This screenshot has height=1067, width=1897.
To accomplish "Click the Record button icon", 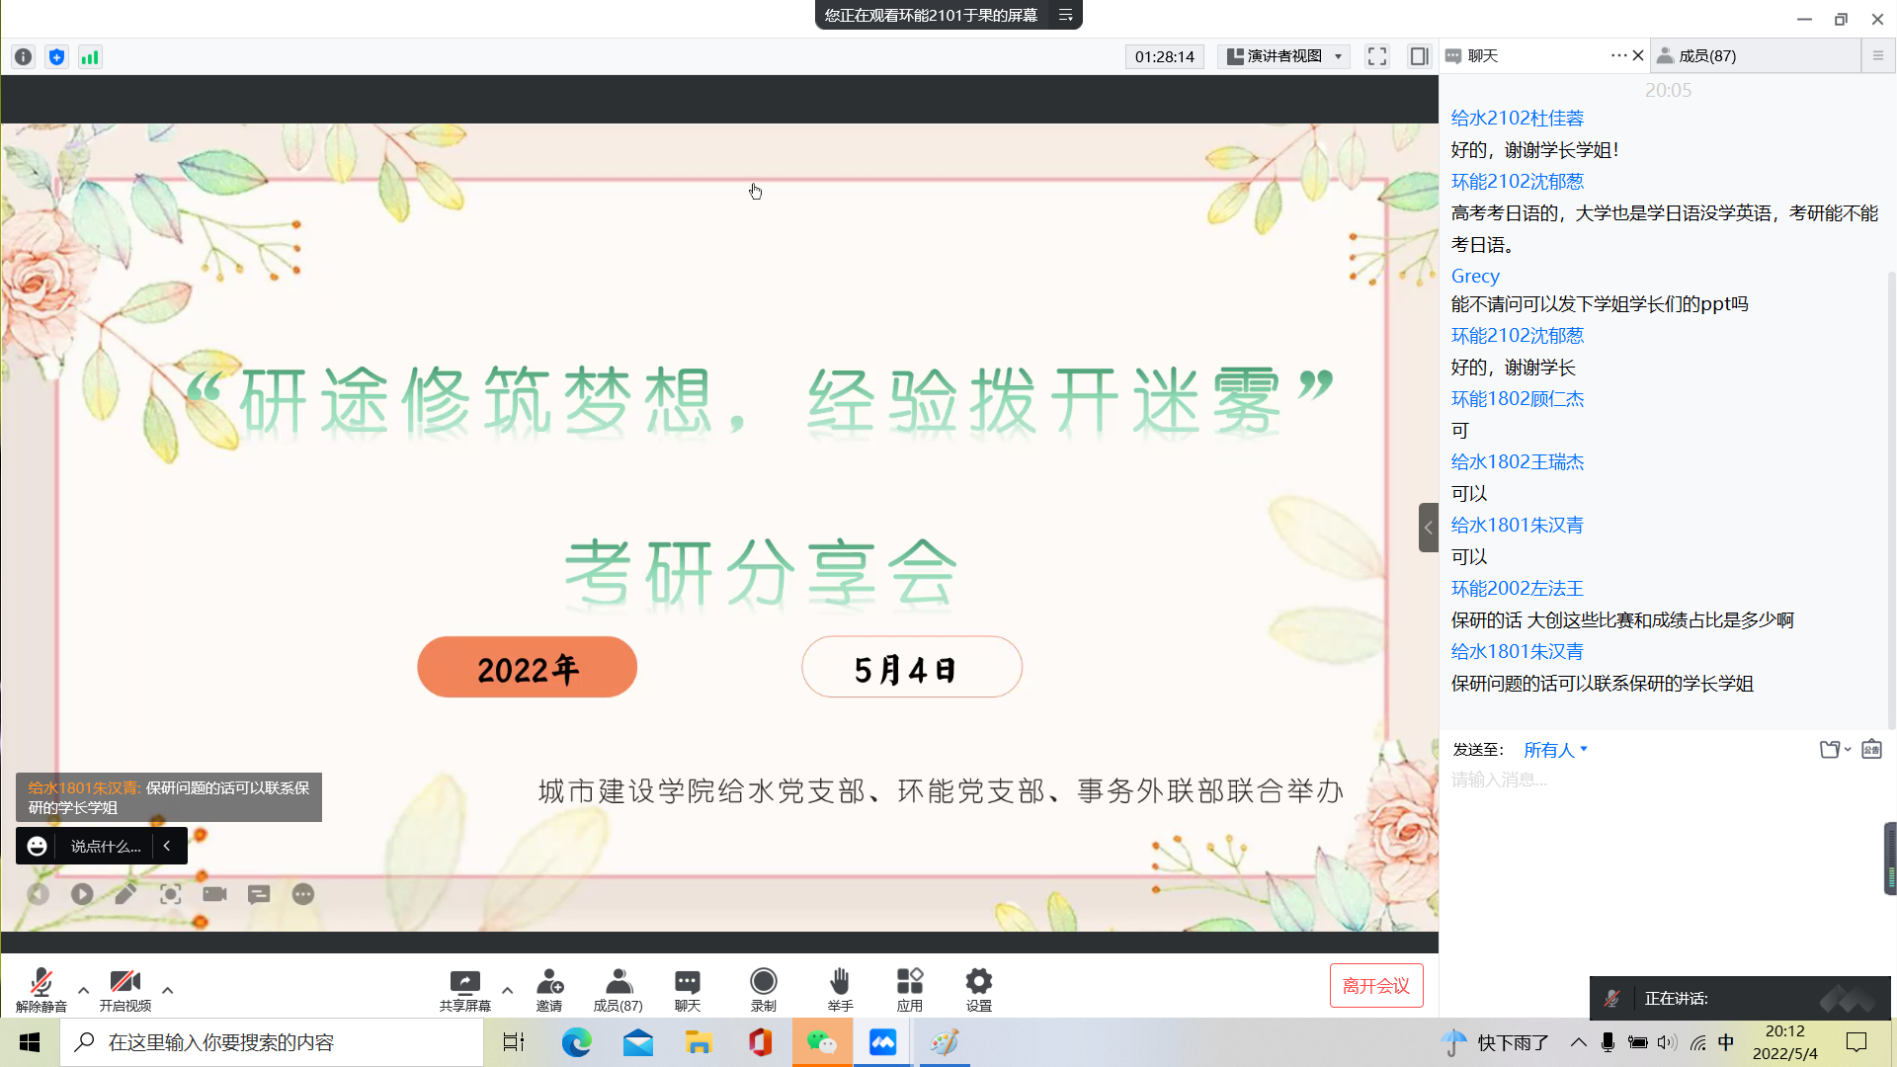I will click(x=763, y=983).
